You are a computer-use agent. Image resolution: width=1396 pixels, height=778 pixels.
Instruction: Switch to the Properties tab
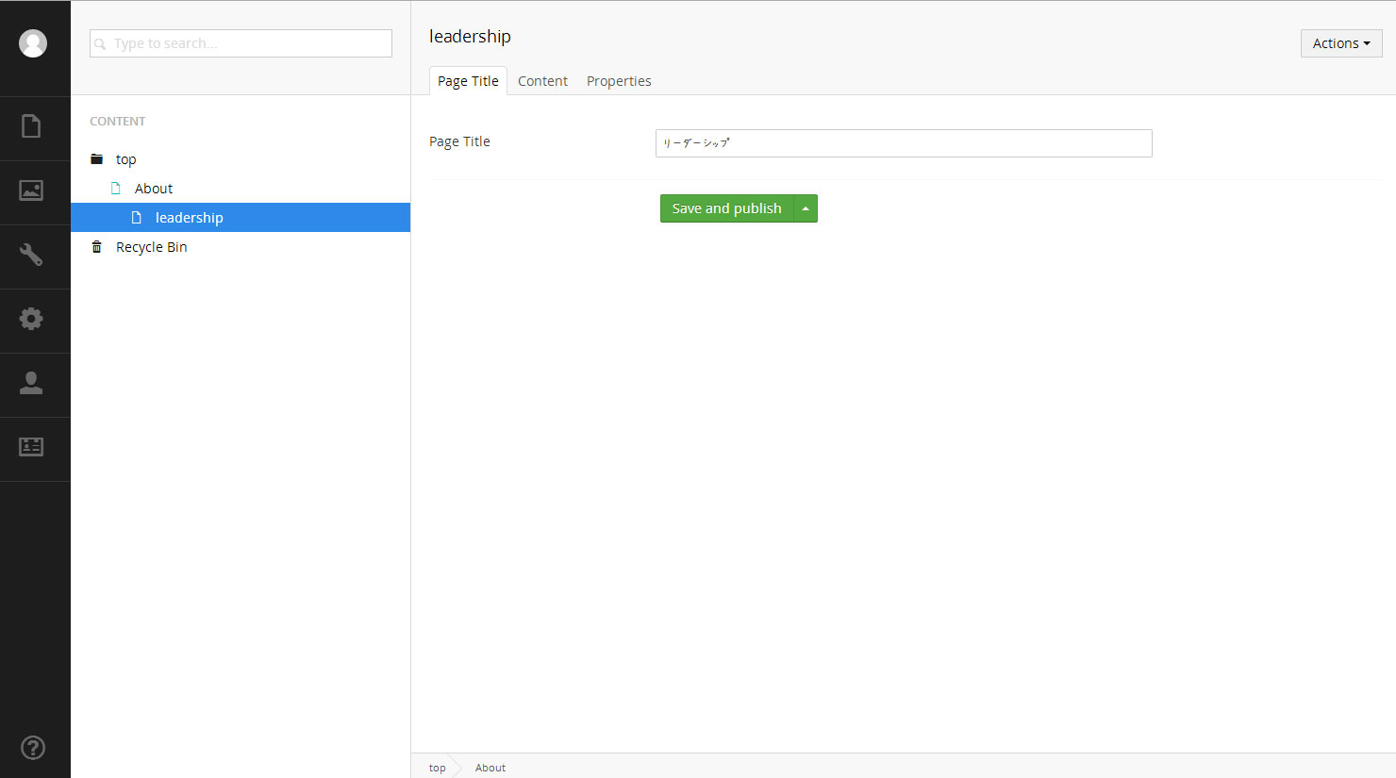(619, 81)
